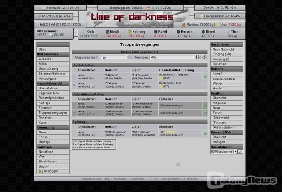Click green action icon in 11#Tonstudio fleet row
282x192 pixels.
click(x=205, y=76)
